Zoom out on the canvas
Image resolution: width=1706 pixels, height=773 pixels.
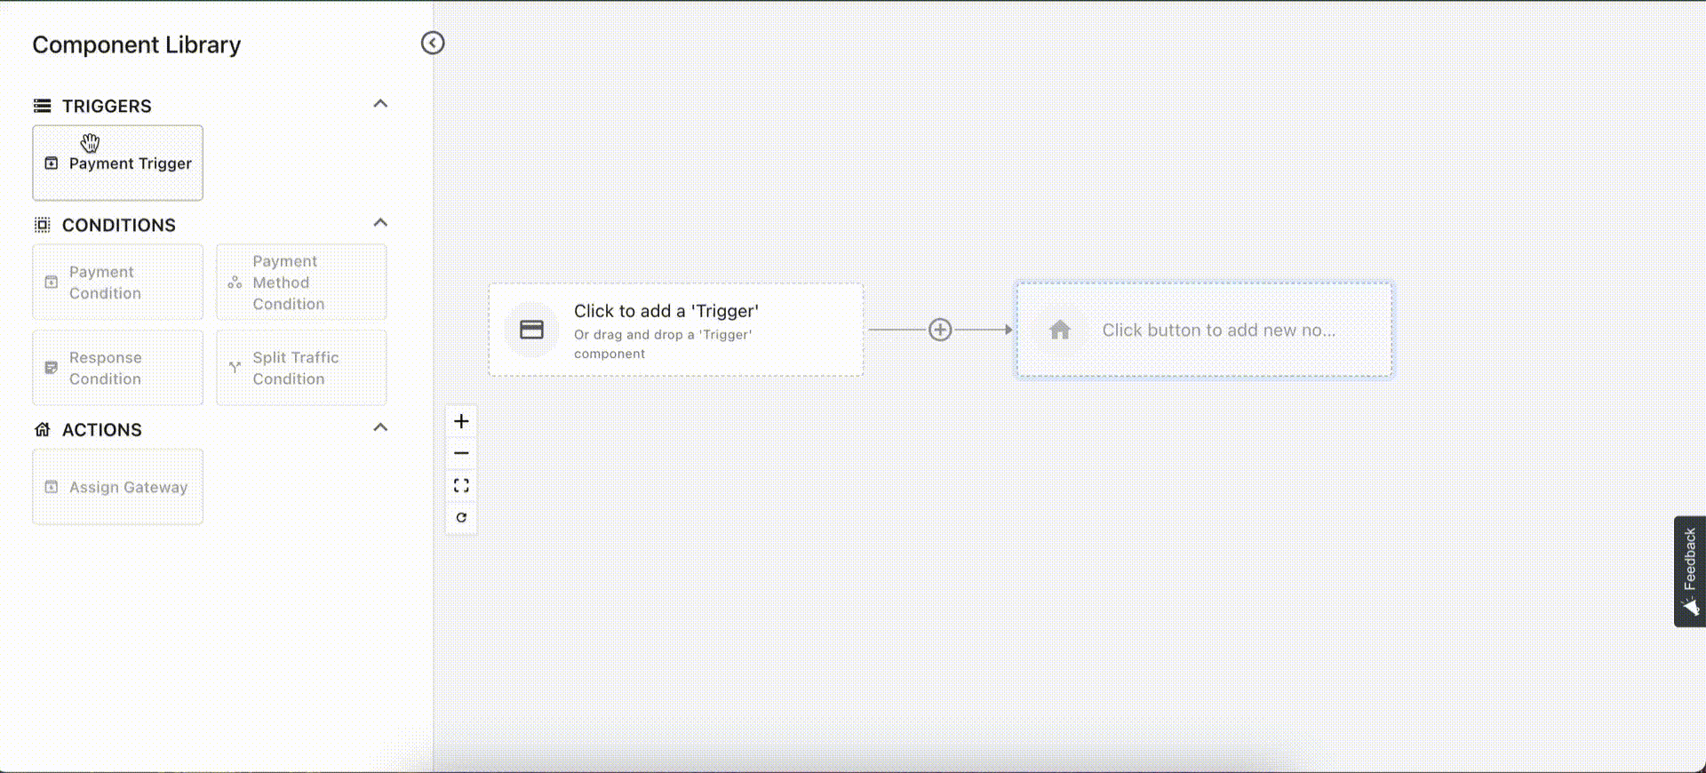click(461, 453)
